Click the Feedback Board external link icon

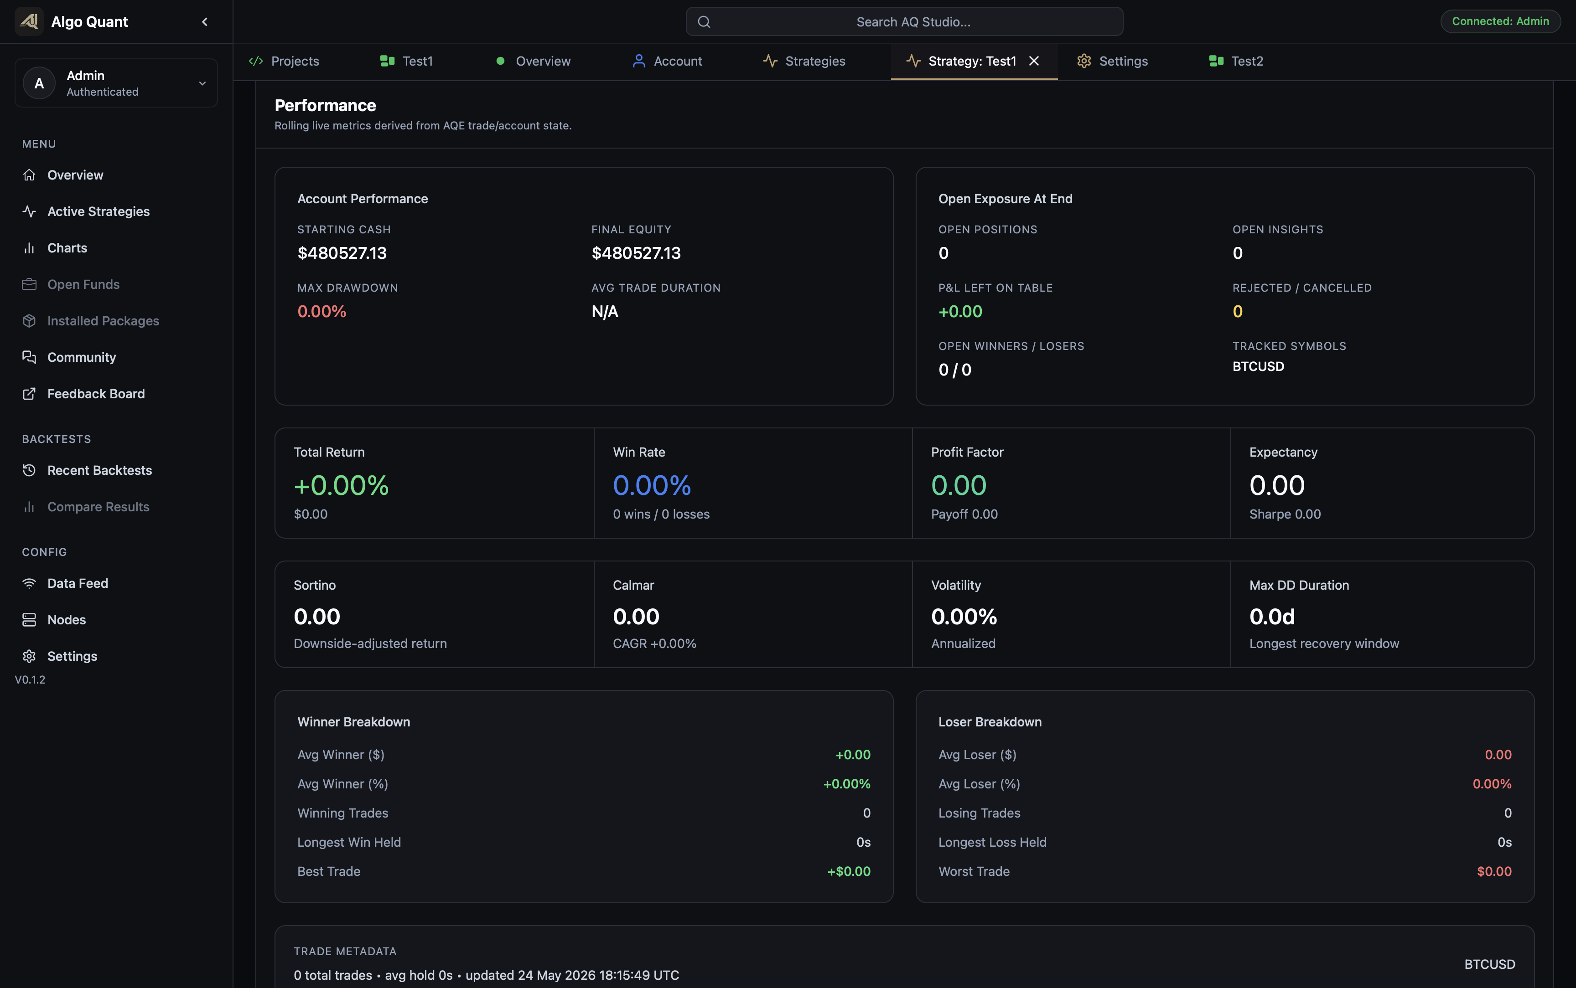29,394
